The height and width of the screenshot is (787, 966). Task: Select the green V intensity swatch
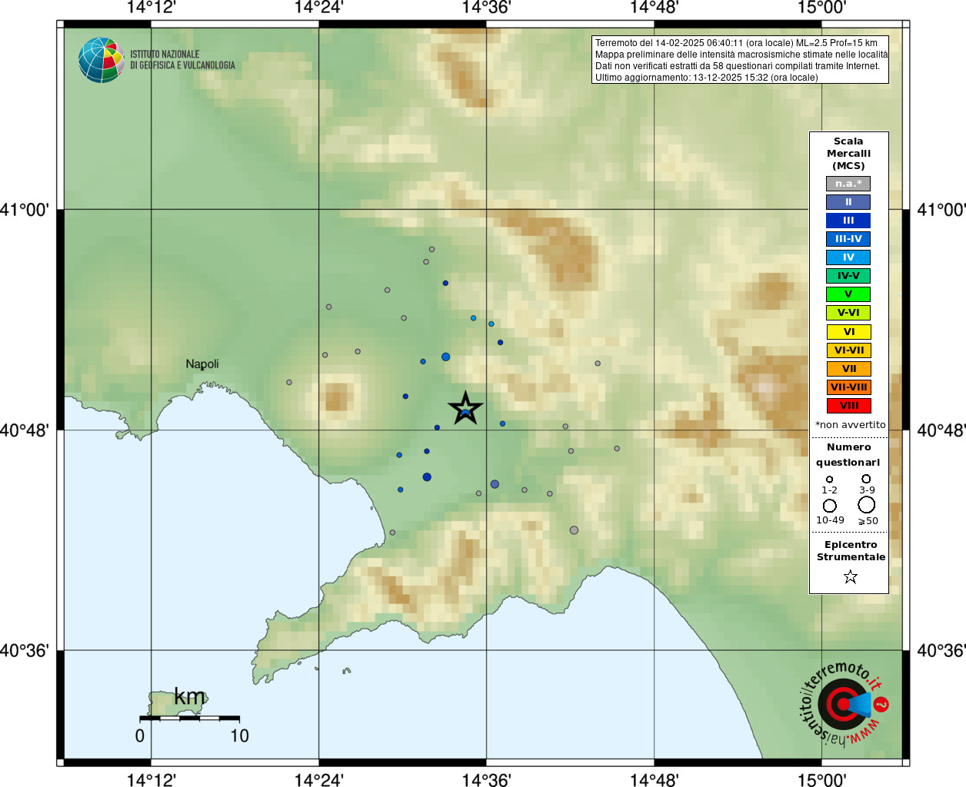tap(848, 294)
